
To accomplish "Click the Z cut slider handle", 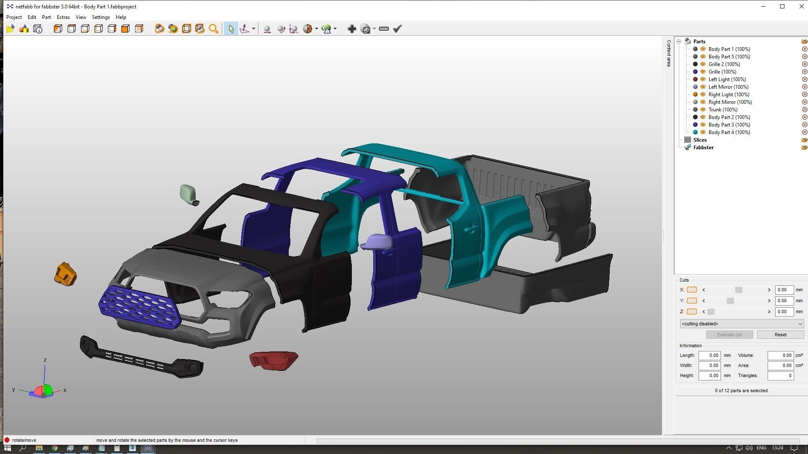I will (x=711, y=312).
